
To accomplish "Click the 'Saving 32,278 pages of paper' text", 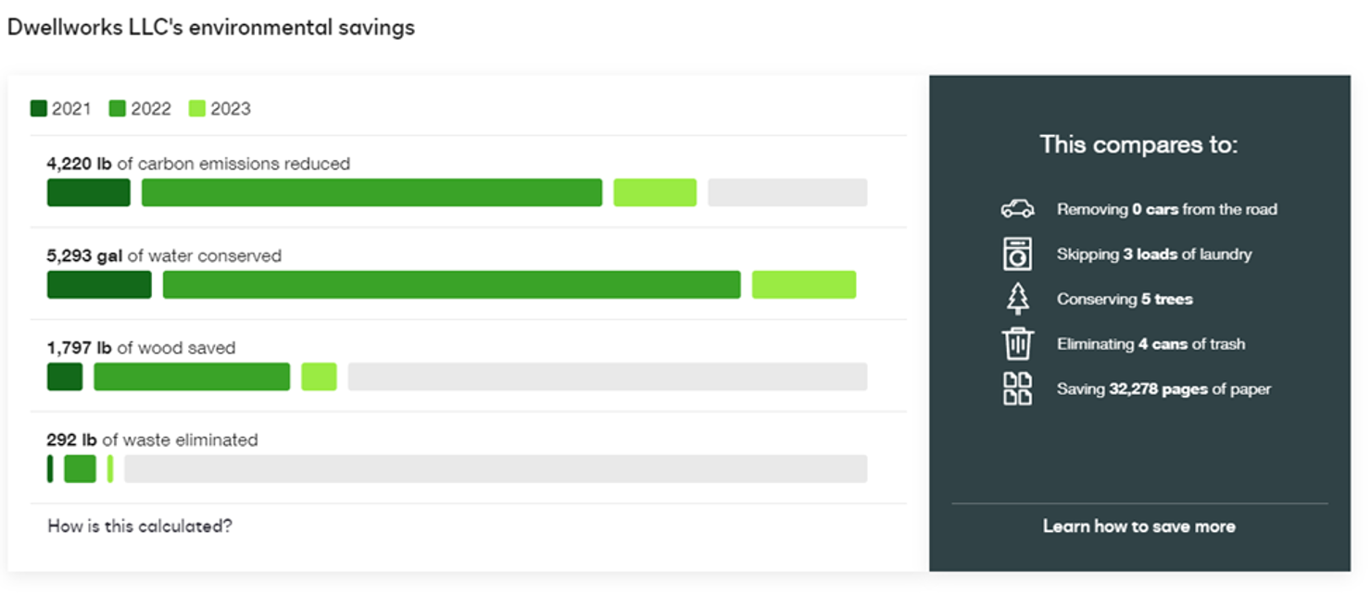I will (1163, 390).
